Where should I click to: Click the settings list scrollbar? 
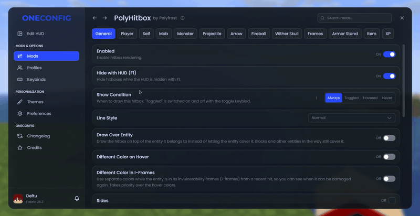tap(403, 80)
